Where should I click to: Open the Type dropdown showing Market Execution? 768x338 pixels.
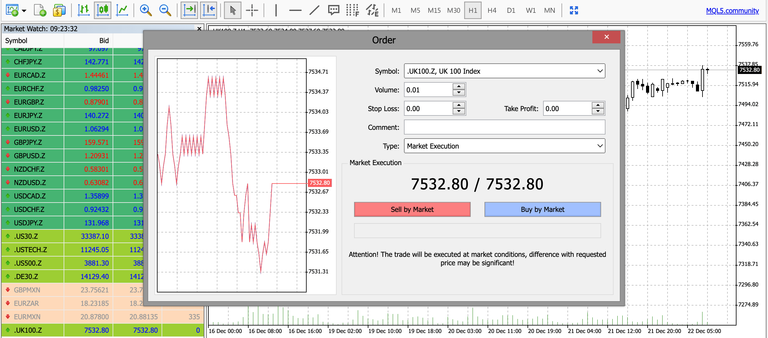pos(504,146)
